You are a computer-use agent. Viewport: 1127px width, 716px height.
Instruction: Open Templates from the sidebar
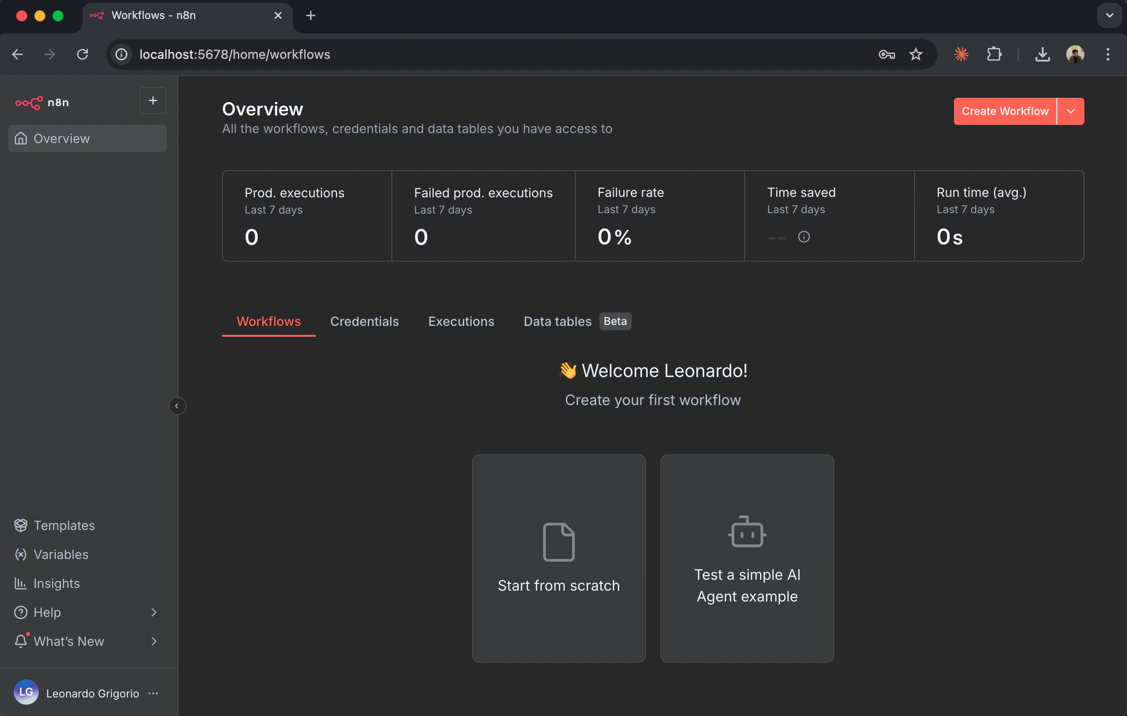point(64,525)
